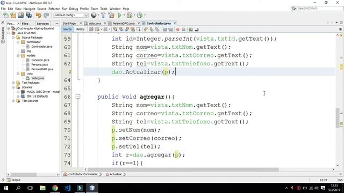Click the Search (Ctrl+I) input field
344x193 pixels.
coord(317,9)
